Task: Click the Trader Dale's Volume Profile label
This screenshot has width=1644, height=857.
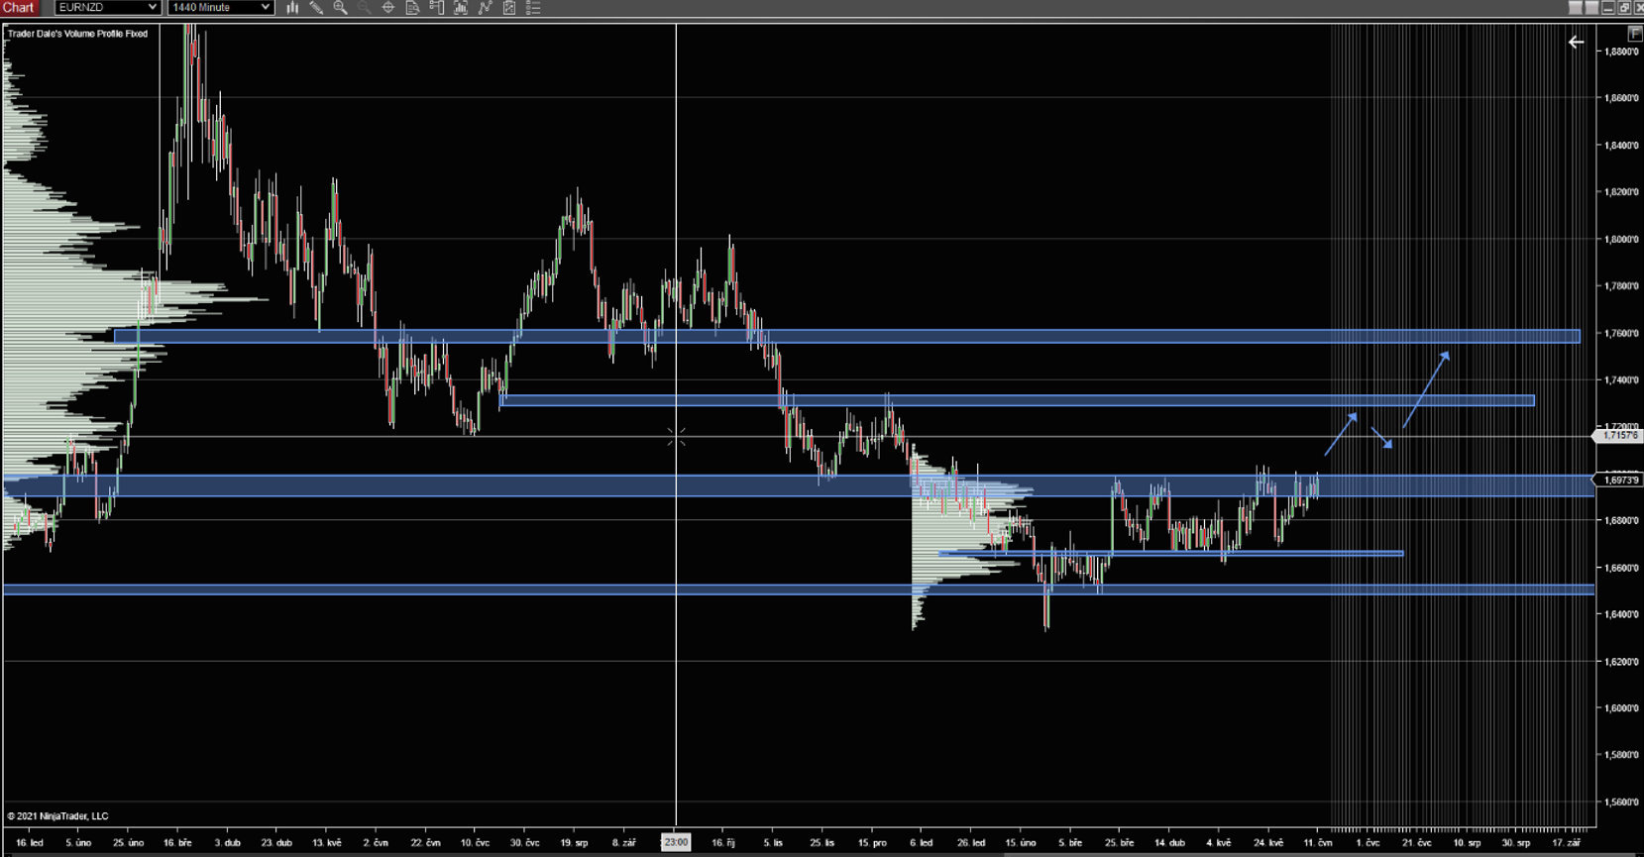Action: (78, 34)
